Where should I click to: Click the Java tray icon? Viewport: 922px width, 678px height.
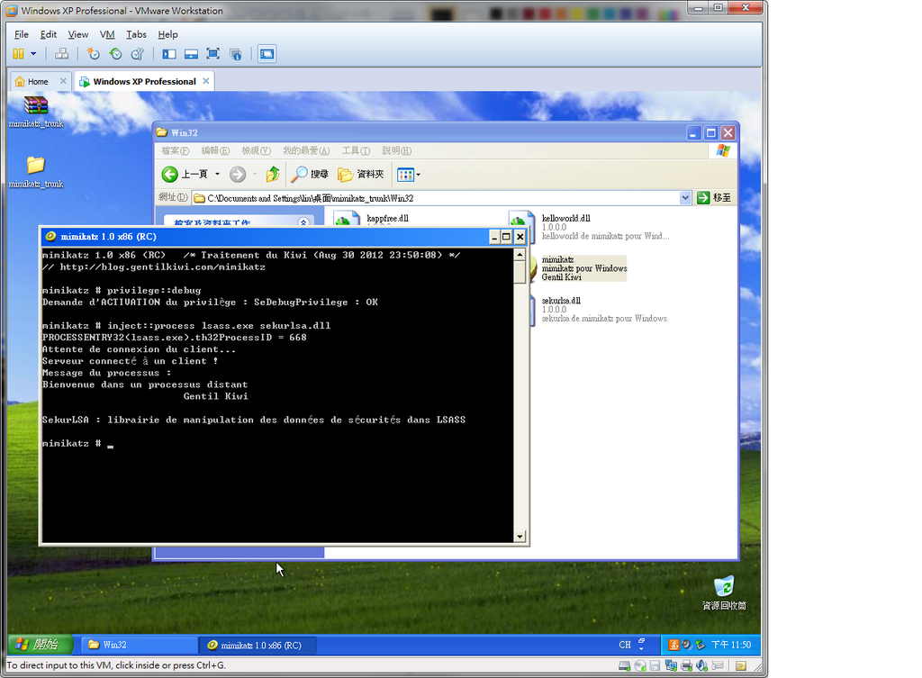673,645
